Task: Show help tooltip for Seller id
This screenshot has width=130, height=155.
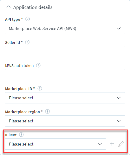Action: pyautogui.click(x=27, y=42)
